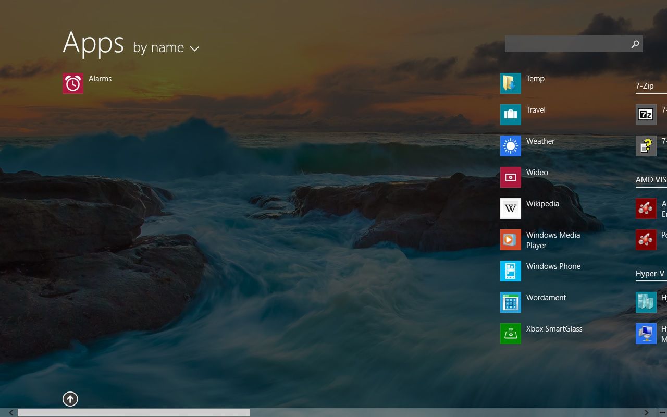
Task: Click horizontal scrollbar left arrow
Action: tap(11, 413)
